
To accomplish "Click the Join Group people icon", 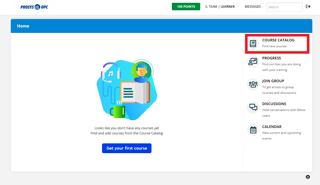I will [x=253, y=84].
